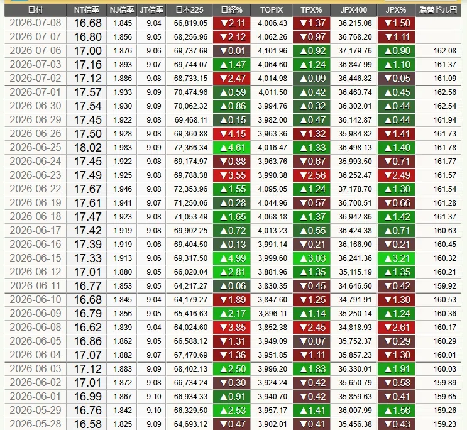Click NT ratio value 16.58

[87, 424]
